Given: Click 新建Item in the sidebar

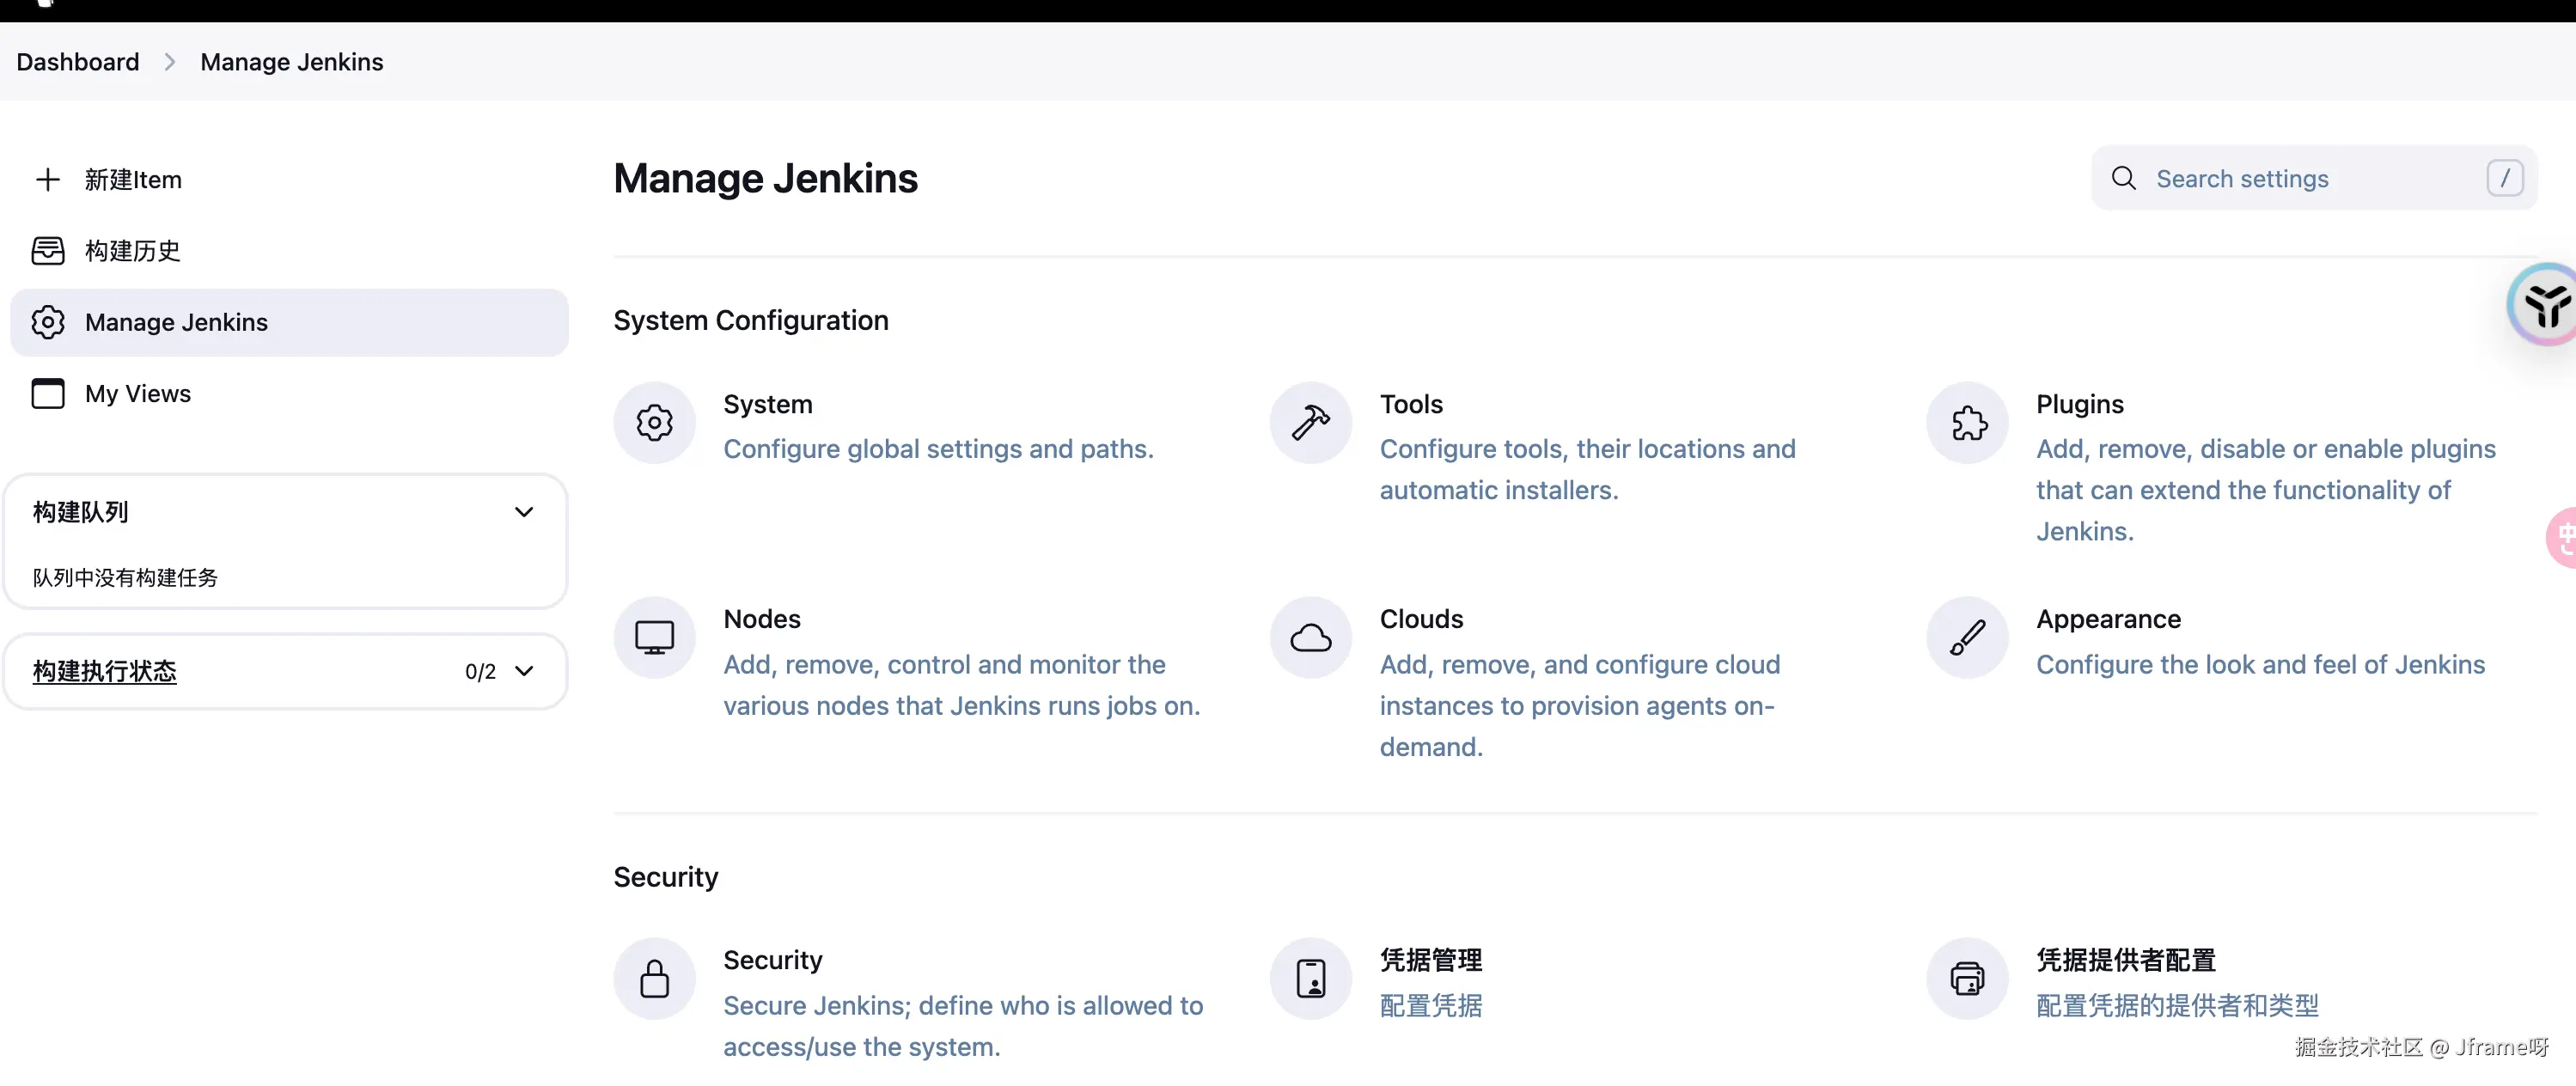Looking at the screenshot, I should point(133,180).
